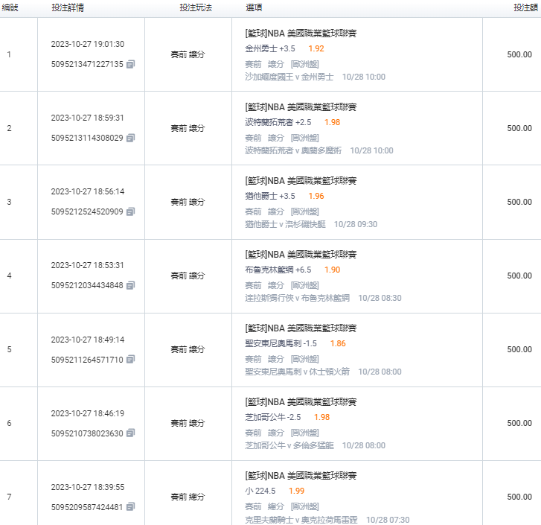This screenshot has width=541, height=525.
Task: Click order ID 5095212034434848
Action: point(87,285)
